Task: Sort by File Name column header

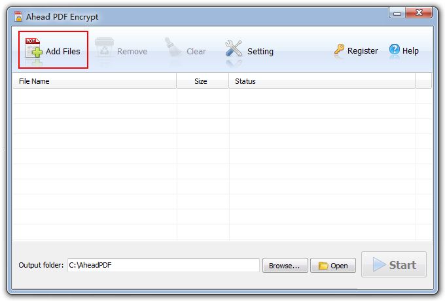Action: pyautogui.click(x=94, y=81)
